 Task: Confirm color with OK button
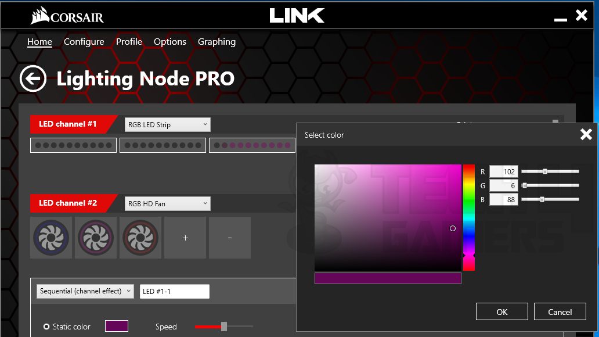502,312
